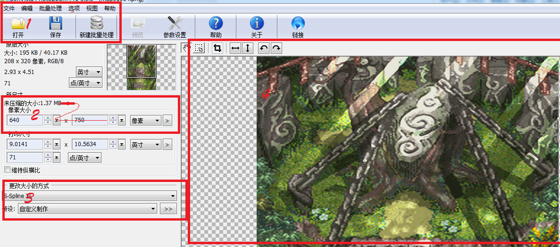Open 帮助 menu in menu bar
This screenshot has width=560, height=247.
[x=110, y=8]
